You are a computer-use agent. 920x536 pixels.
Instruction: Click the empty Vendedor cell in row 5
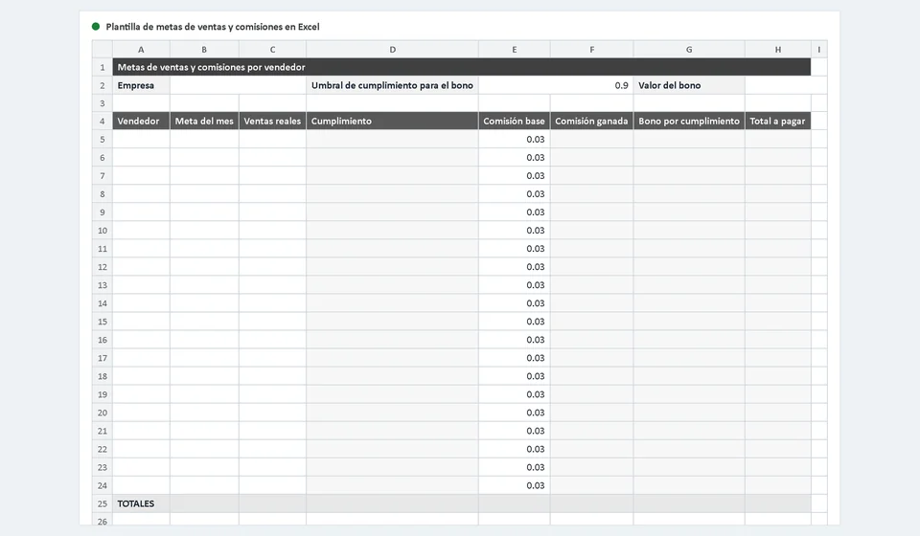pyautogui.click(x=141, y=139)
